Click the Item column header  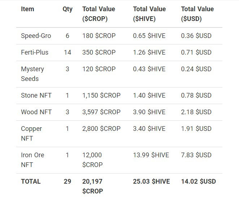tap(27, 9)
